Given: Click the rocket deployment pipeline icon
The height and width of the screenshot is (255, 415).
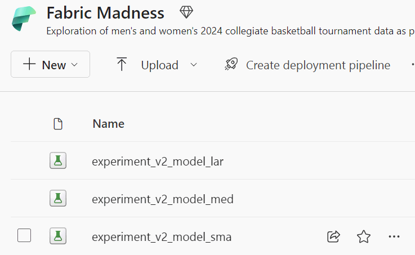Looking at the screenshot, I should point(231,65).
